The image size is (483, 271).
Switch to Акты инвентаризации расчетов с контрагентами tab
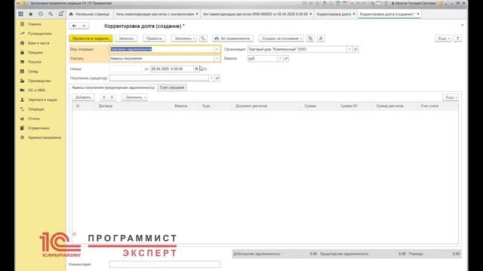click(155, 14)
